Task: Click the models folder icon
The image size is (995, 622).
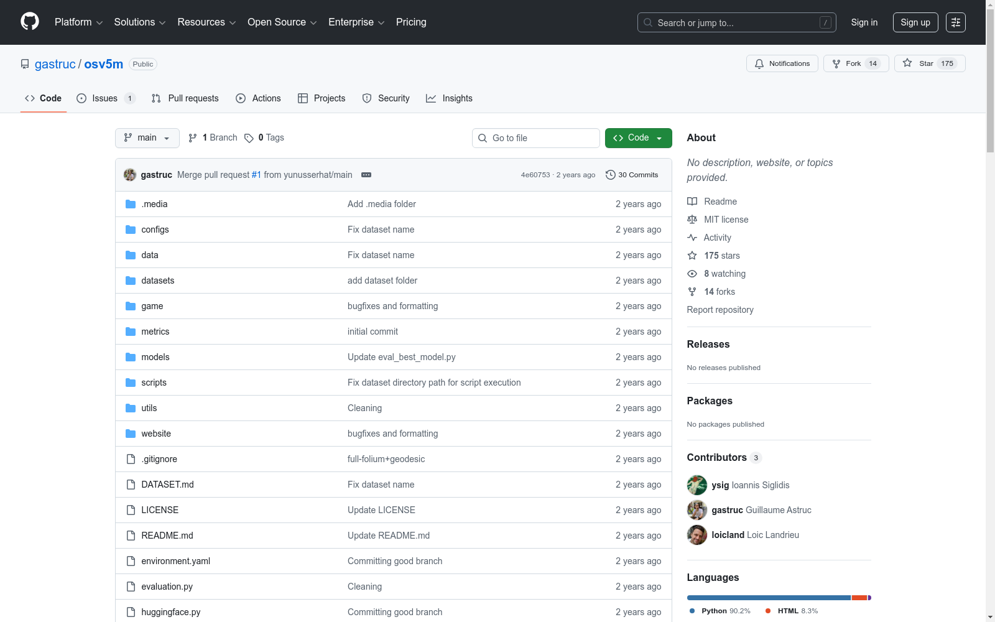Action: [131, 357]
